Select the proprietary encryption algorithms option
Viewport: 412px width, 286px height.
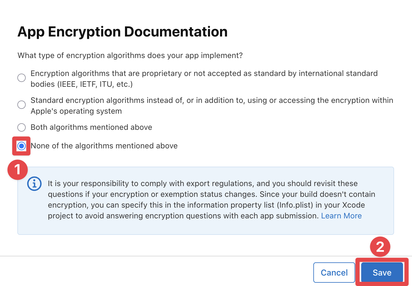tap(21, 78)
